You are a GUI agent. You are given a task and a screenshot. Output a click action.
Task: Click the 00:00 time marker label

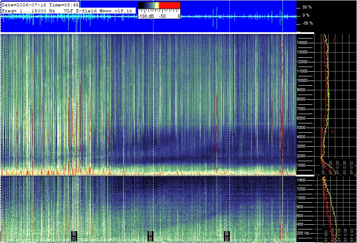click(x=151, y=236)
